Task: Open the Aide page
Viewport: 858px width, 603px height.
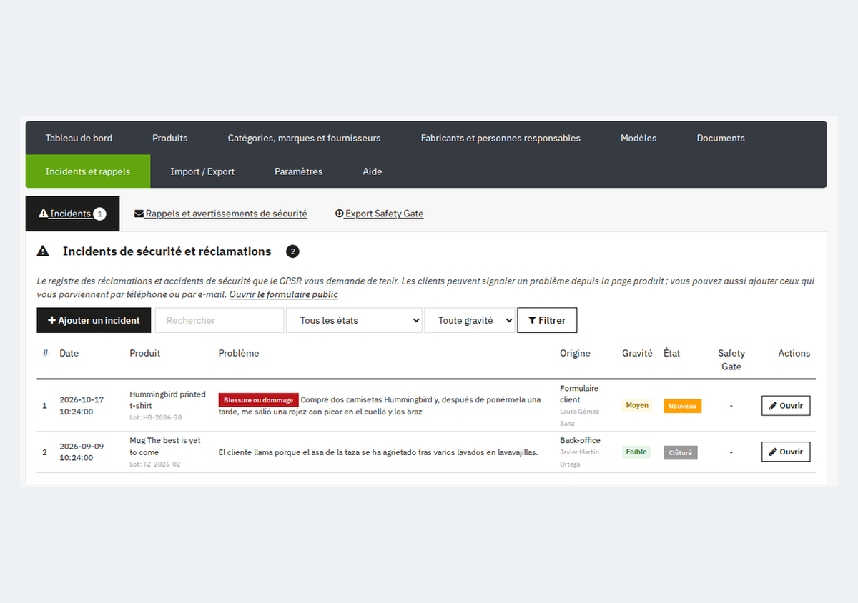Action: (373, 171)
